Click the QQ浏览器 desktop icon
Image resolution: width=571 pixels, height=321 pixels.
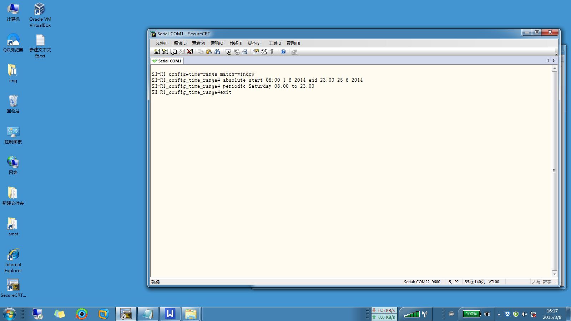[x=13, y=43]
